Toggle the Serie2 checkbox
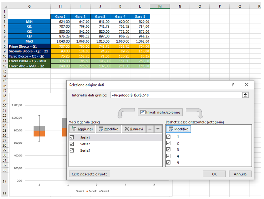Image resolution: width=264 pixels, height=199 pixels. tap(72, 144)
